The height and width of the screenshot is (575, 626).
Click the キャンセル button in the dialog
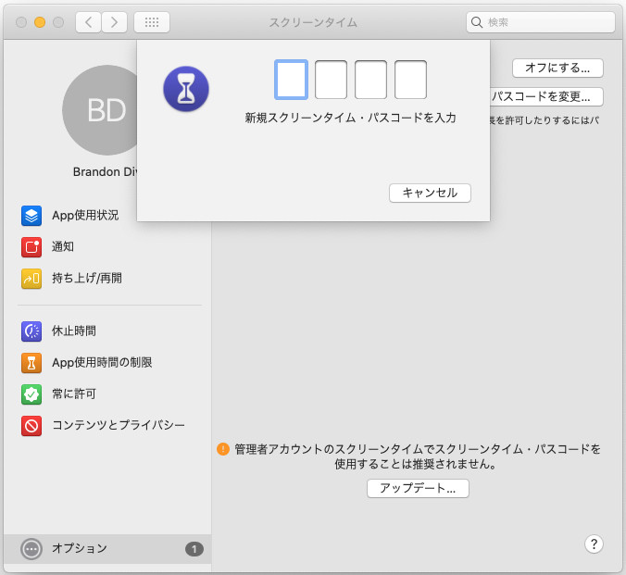click(430, 194)
